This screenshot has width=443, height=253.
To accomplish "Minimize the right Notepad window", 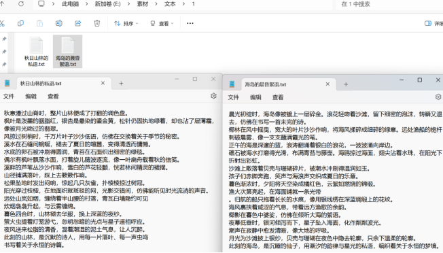I will (402, 80).
